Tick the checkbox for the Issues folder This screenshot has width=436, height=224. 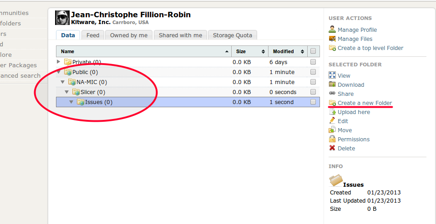pyautogui.click(x=313, y=102)
